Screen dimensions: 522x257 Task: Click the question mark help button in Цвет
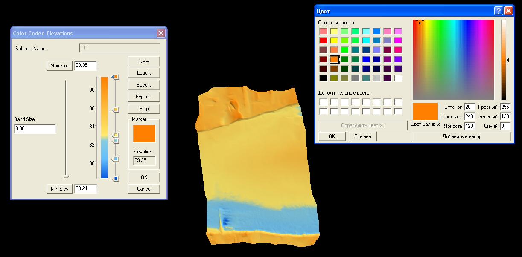coord(499,11)
